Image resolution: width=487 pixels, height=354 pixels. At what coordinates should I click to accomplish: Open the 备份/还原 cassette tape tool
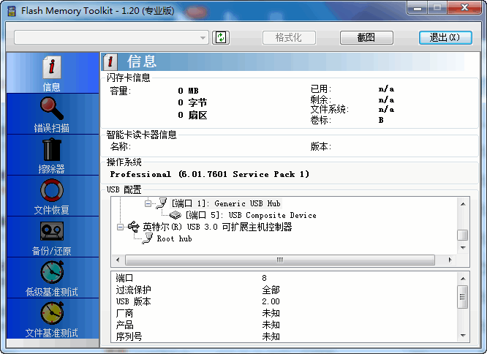[x=52, y=230]
